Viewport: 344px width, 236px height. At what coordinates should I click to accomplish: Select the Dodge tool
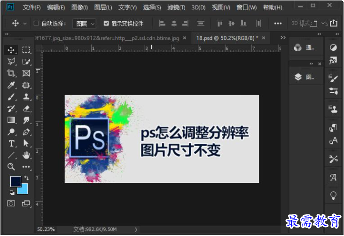[x=11, y=132]
